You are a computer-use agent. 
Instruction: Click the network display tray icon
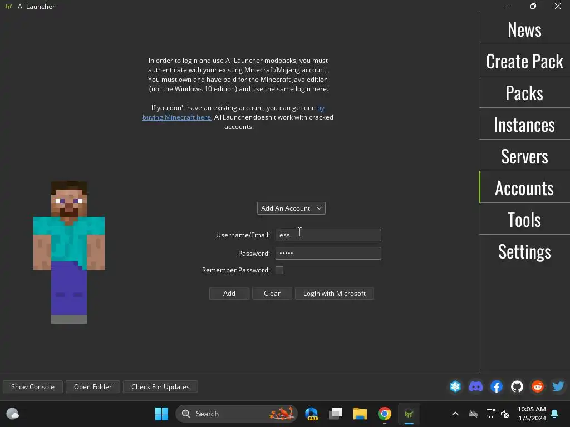490,414
